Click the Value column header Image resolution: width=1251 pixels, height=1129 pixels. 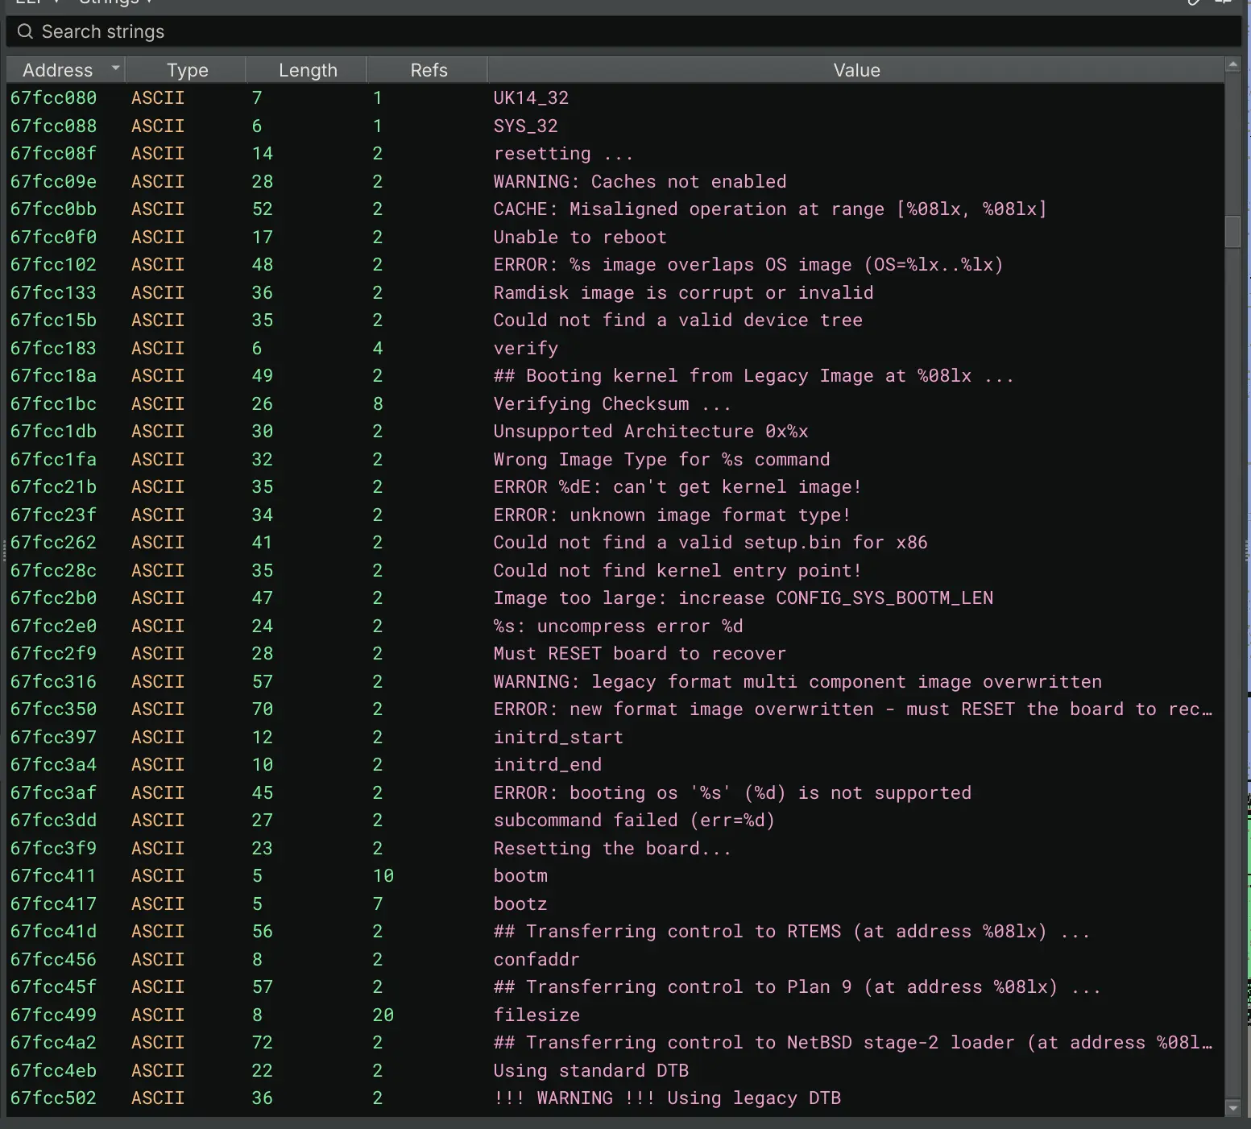(x=856, y=70)
